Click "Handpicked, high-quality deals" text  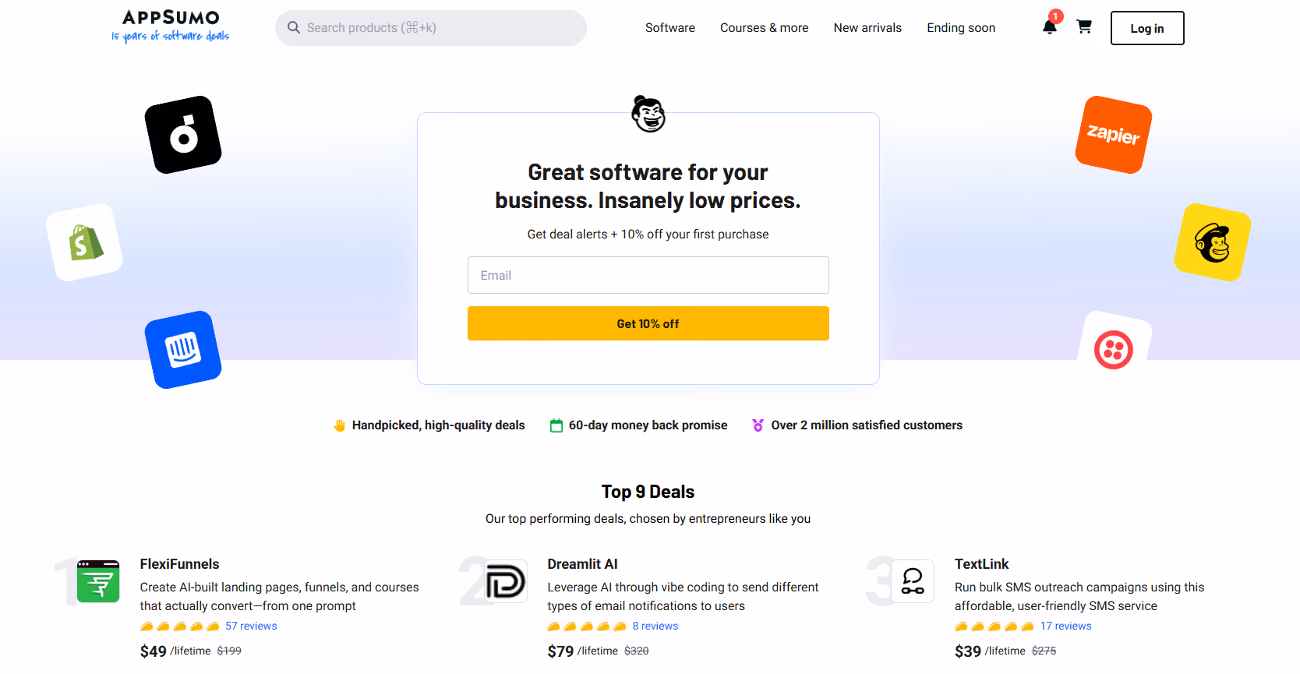coord(439,425)
